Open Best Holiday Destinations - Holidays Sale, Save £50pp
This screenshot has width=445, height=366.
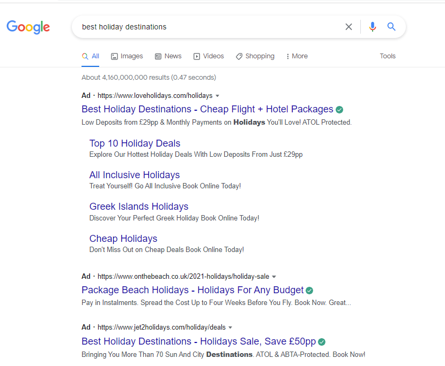pos(199,341)
